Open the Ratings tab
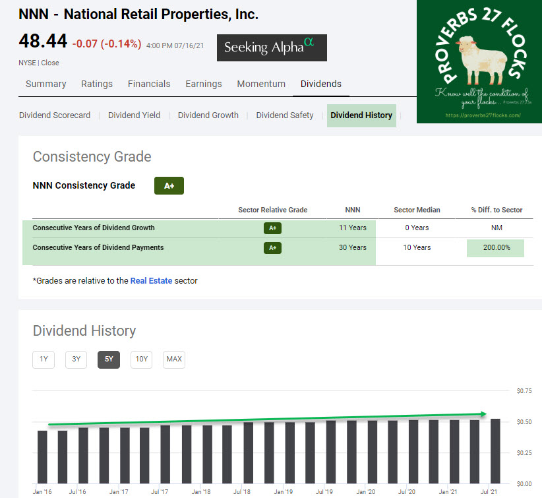 click(x=97, y=84)
